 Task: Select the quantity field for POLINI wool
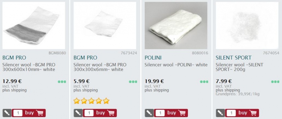tap(160, 113)
